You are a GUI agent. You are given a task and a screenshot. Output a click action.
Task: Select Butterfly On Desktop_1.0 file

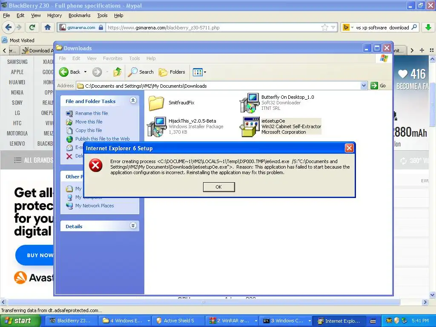277,103
